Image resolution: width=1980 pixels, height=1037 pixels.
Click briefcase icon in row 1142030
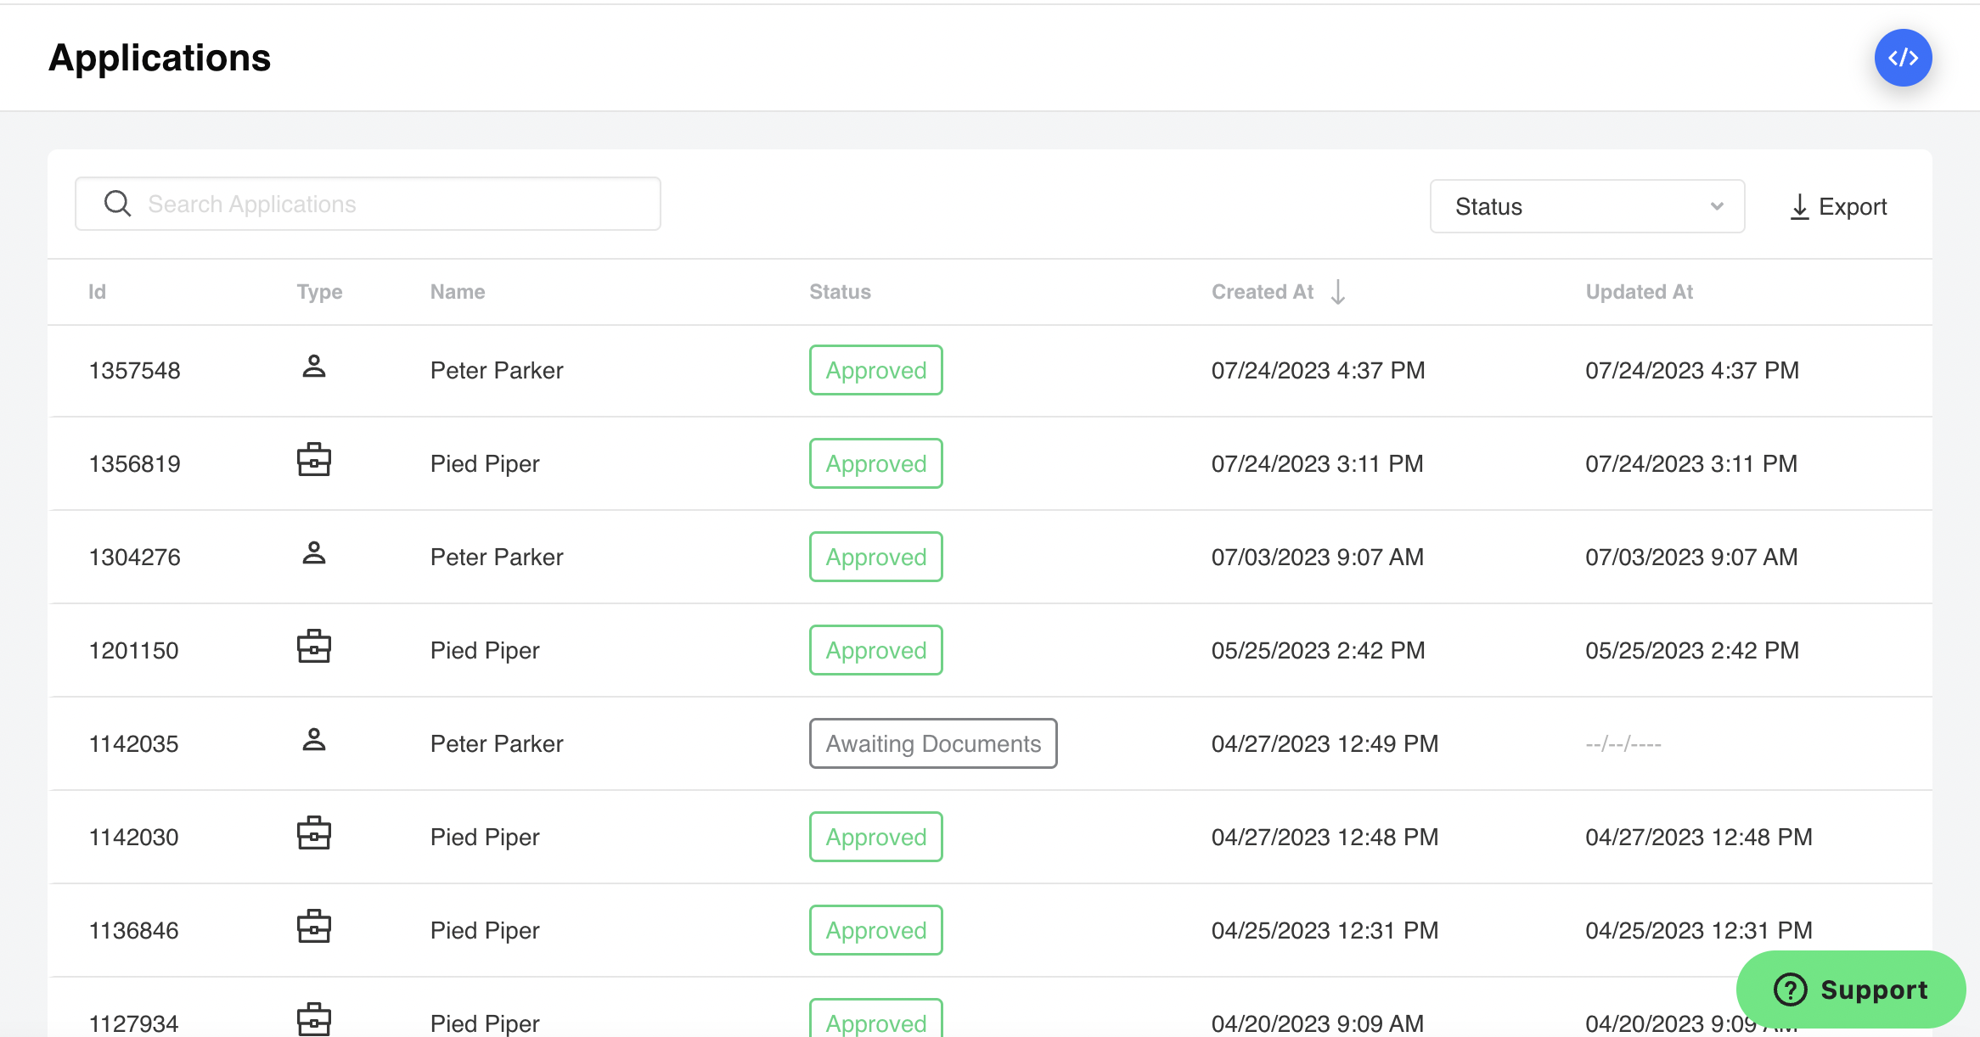click(314, 833)
